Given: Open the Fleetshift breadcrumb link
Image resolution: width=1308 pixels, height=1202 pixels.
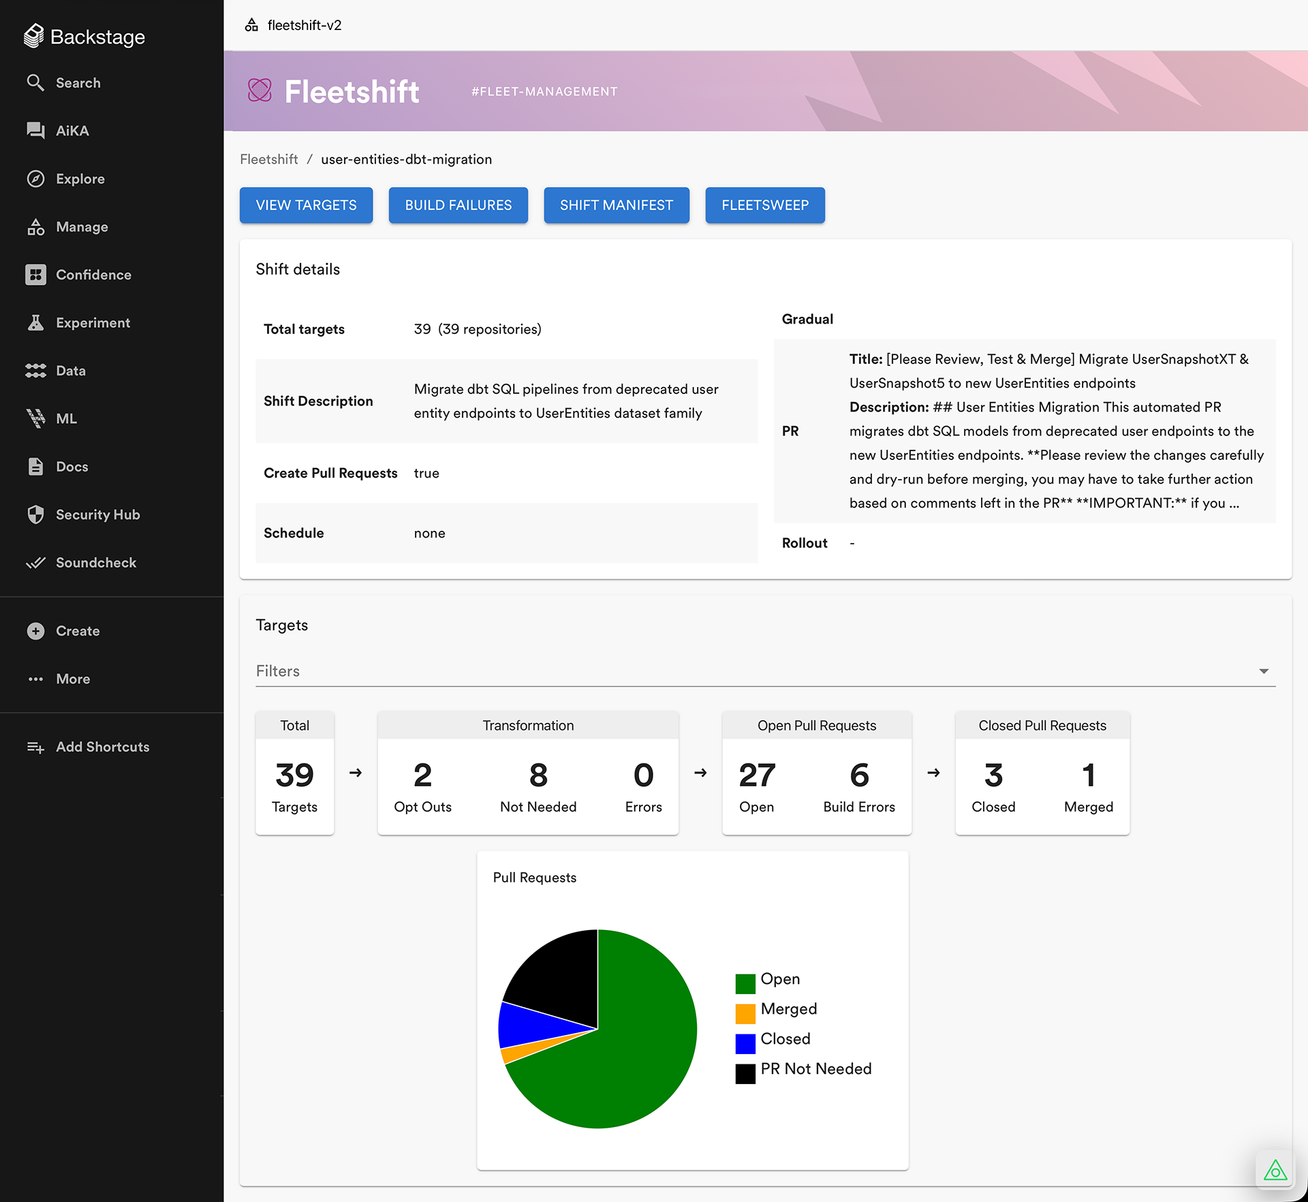Looking at the screenshot, I should pos(268,159).
